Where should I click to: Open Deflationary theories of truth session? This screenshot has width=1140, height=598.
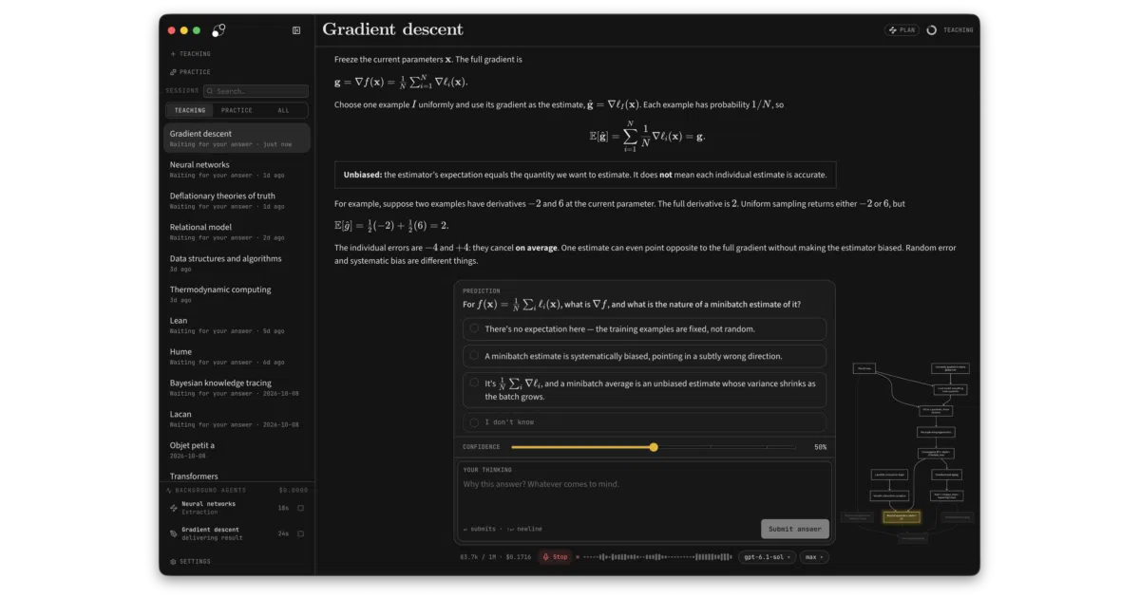tap(237, 200)
